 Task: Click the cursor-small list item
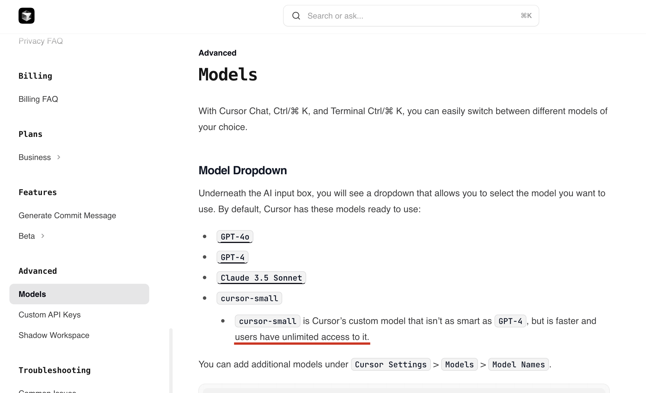click(x=249, y=298)
